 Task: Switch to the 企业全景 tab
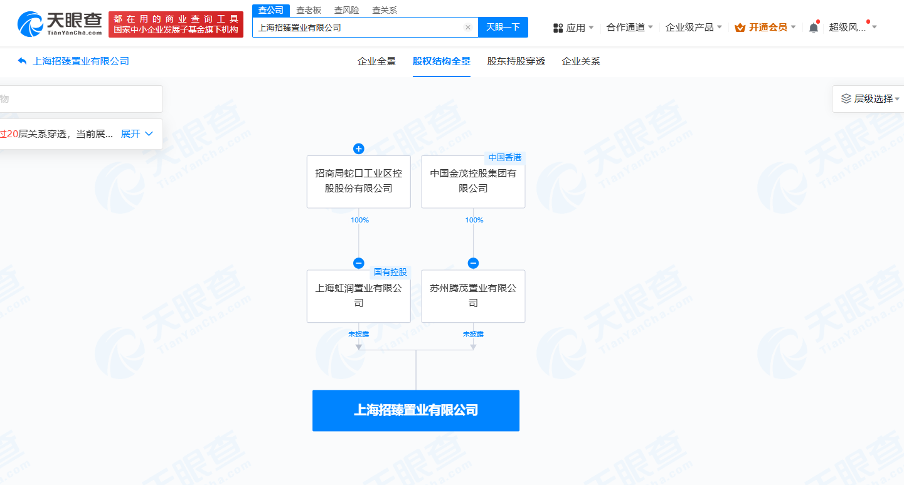click(376, 61)
